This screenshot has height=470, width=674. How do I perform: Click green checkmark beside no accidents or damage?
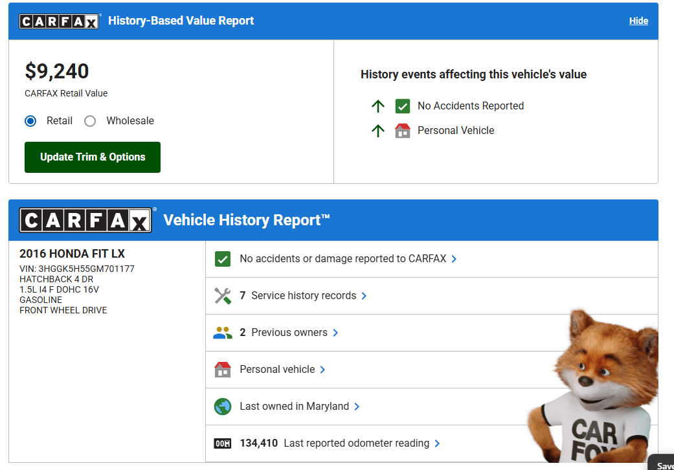click(x=222, y=259)
